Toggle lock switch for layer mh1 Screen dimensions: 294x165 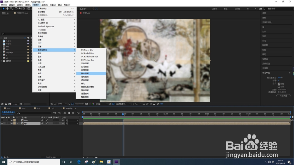[9, 120]
